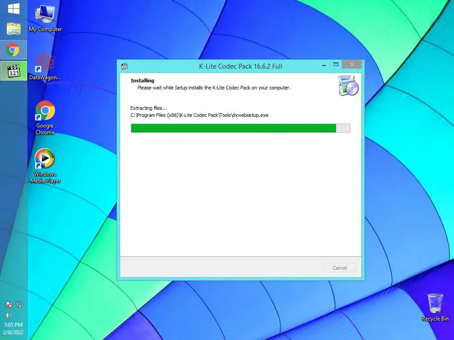Minimize the K-Lite Codec Pack window
Screen dimensions: 454x340
[x=324, y=65]
